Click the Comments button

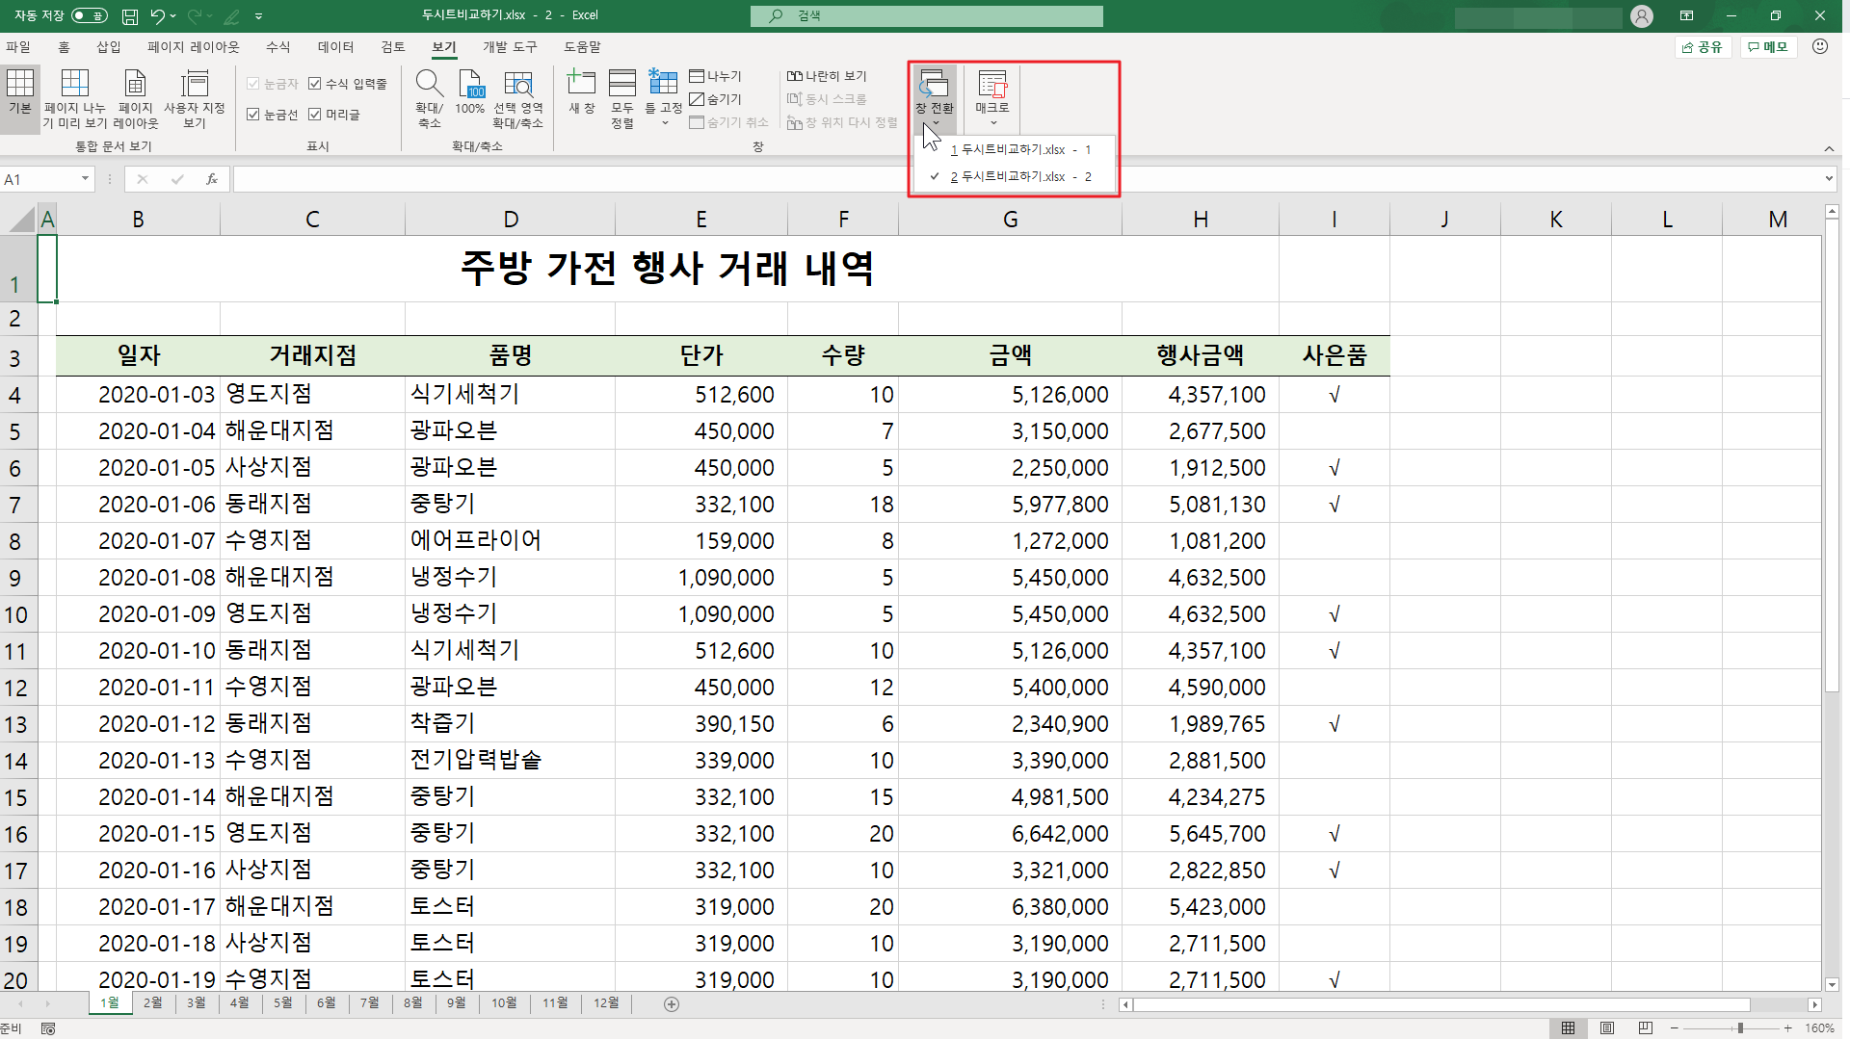(x=1767, y=47)
